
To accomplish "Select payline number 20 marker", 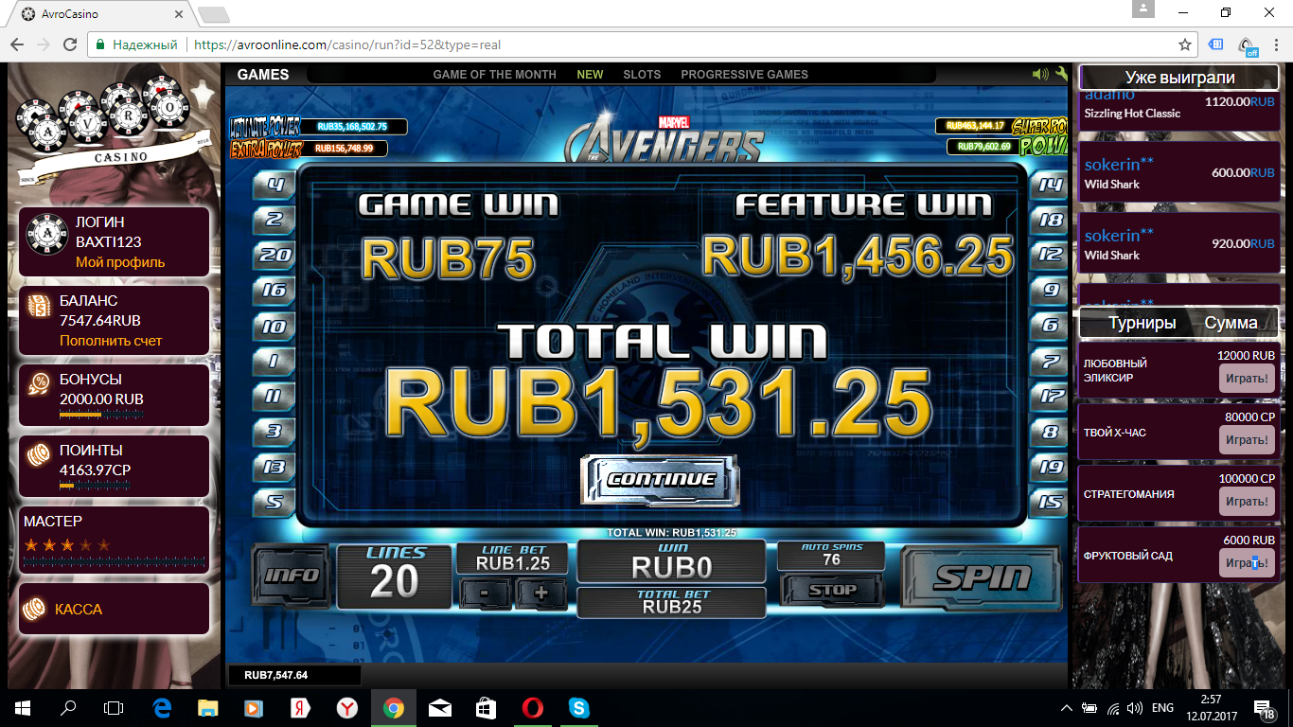I will pyautogui.click(x=275, y=255).
